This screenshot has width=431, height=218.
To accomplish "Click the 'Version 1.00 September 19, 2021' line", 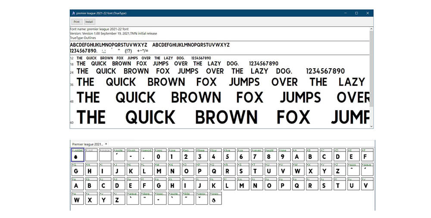I will 113,33.
